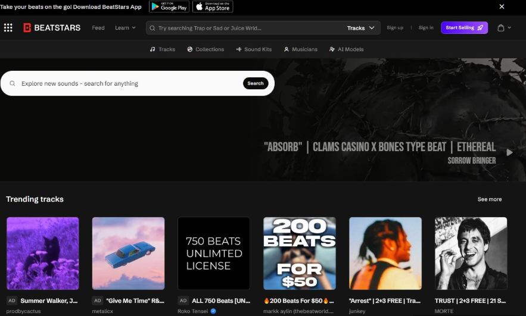Open TRUST | 2+3 FREE track title

471,301
